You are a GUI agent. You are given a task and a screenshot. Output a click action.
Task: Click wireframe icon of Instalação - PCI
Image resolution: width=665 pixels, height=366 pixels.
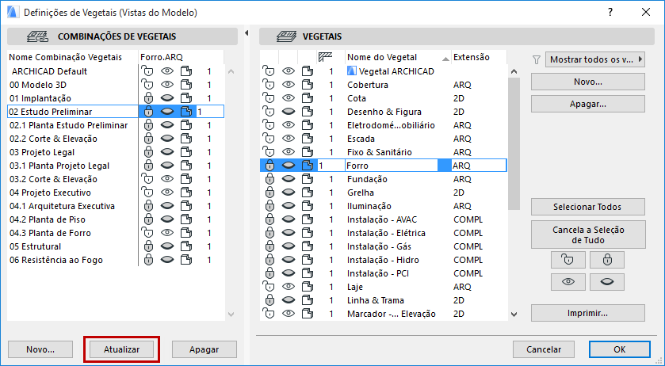[x=308, y=273]
